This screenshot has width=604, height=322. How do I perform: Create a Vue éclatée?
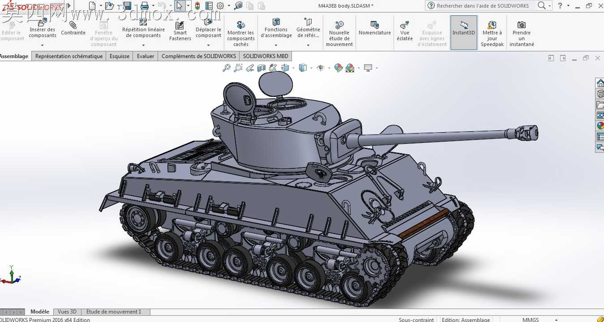tap(405, 30)
